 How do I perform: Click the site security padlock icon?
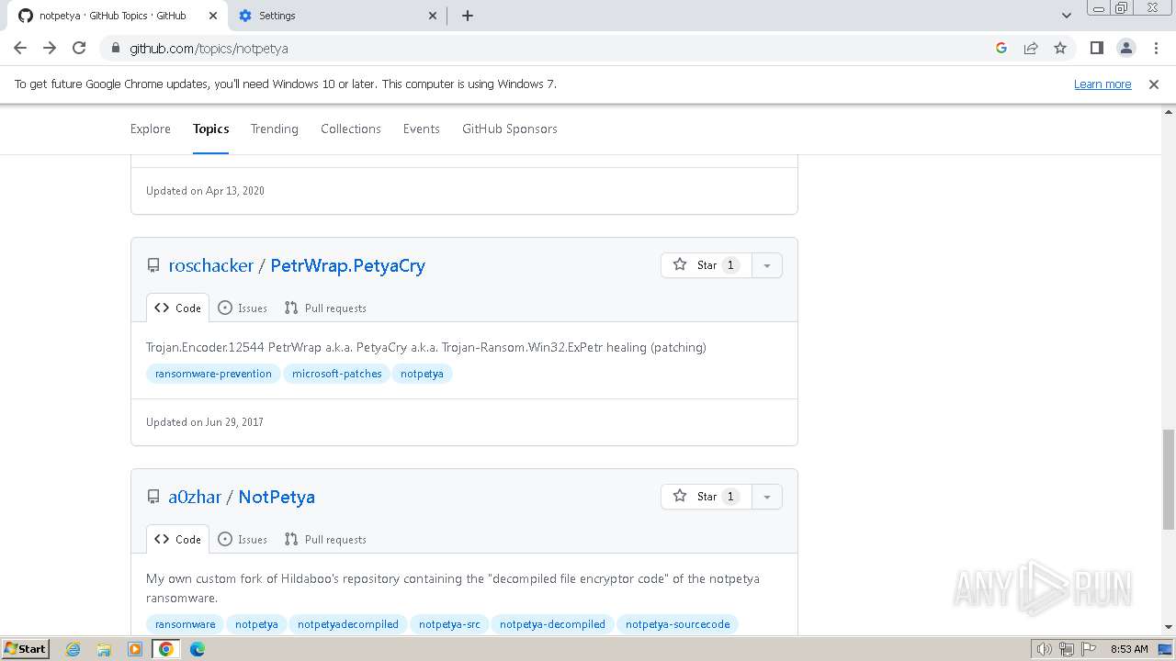115,48
